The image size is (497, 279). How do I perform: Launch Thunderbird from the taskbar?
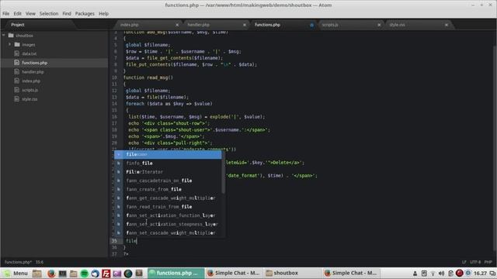point(95,273)
